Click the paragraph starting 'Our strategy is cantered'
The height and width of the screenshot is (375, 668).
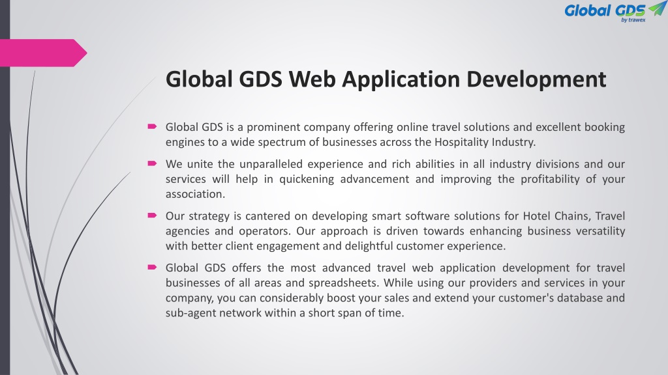395,231
